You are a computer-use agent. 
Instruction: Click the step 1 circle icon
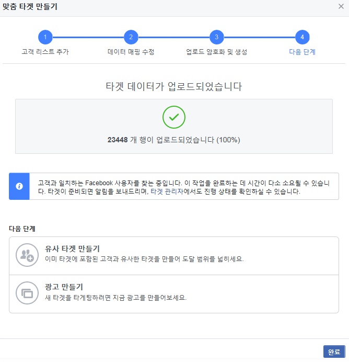[45, 37]
